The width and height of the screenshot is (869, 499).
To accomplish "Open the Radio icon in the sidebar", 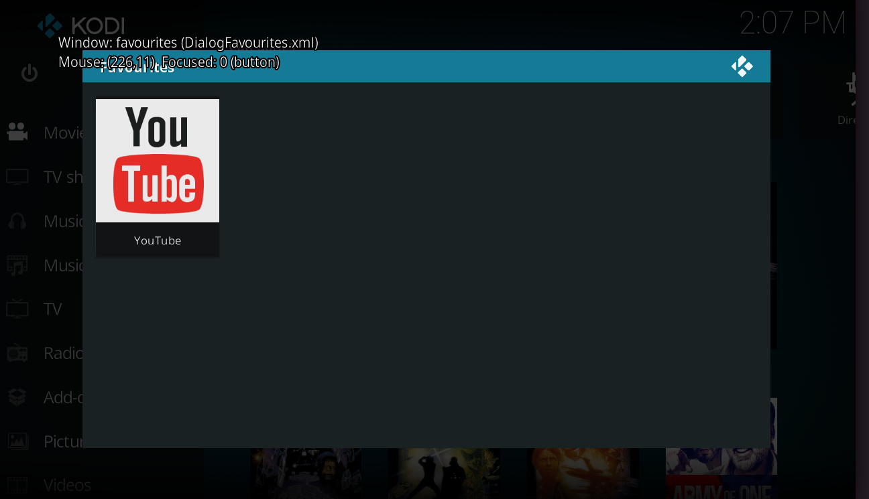I will pos(17,353).
